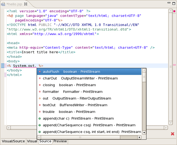Click the popup's horizontal scrollbar thumb

[80, 137]
